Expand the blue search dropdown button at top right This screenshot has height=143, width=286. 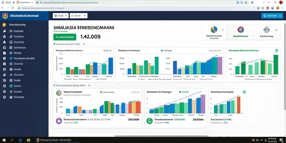272,16
